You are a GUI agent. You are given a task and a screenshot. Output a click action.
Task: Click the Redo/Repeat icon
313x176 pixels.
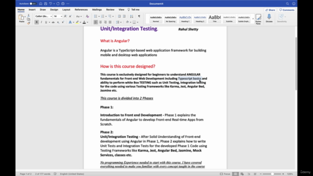coord(58,3)
